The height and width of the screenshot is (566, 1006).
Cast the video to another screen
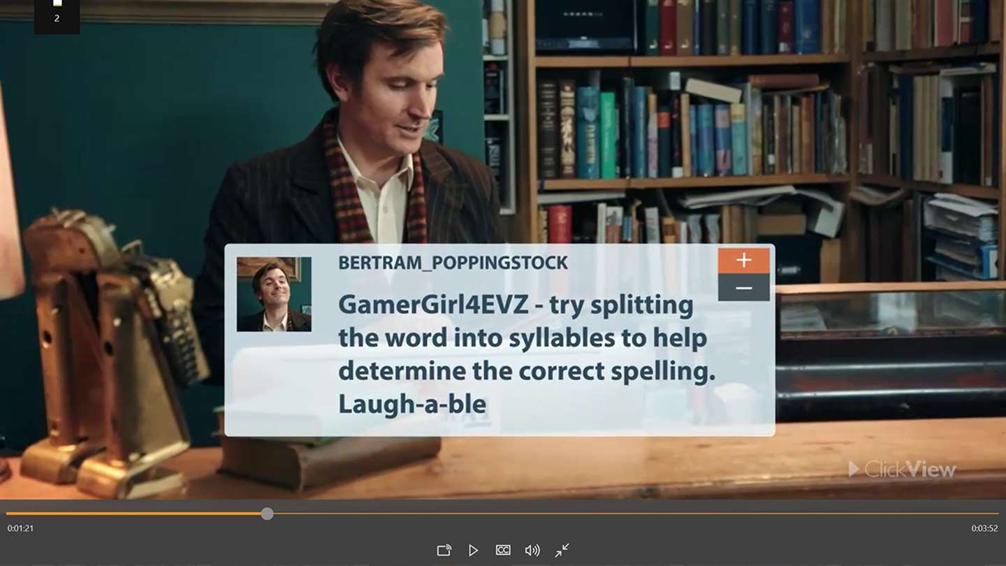click(444, 550)
